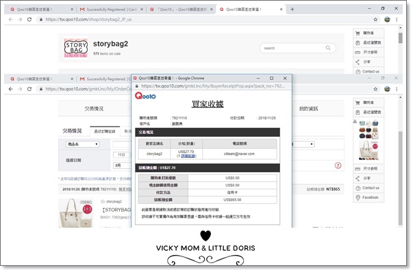The width and height of the screenshot is (411, 270).
Task: Click Qoo10 logo in receipt popup
Action: point(145,96)
